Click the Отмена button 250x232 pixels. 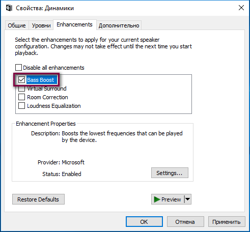point(185,221)
